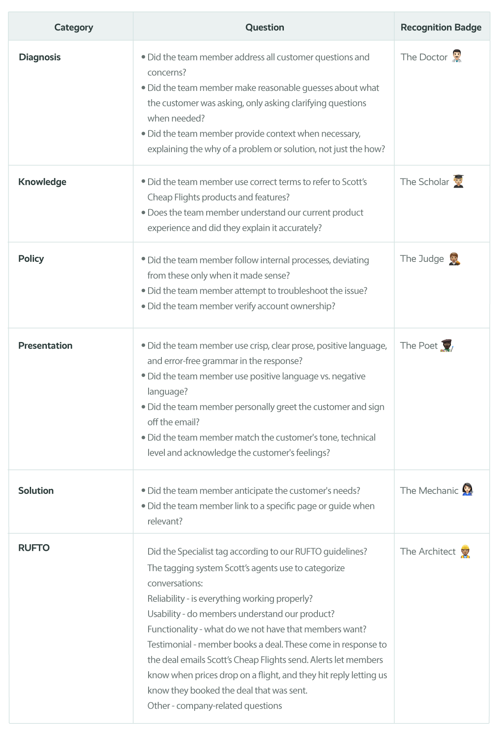
Task: Click 'The Doctor' badge text
Action: [424, 57]
